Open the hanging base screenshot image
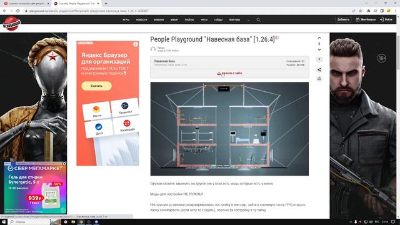 point(229,129)
